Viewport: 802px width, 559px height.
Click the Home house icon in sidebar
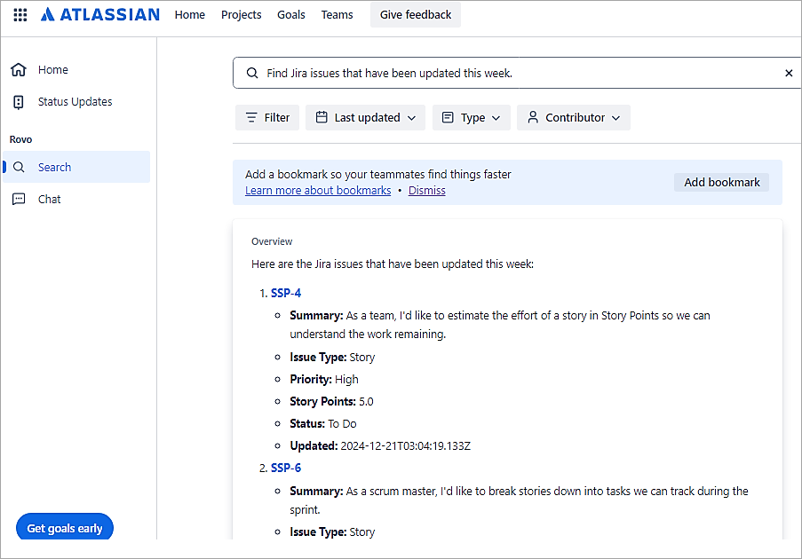coord(19,70)
